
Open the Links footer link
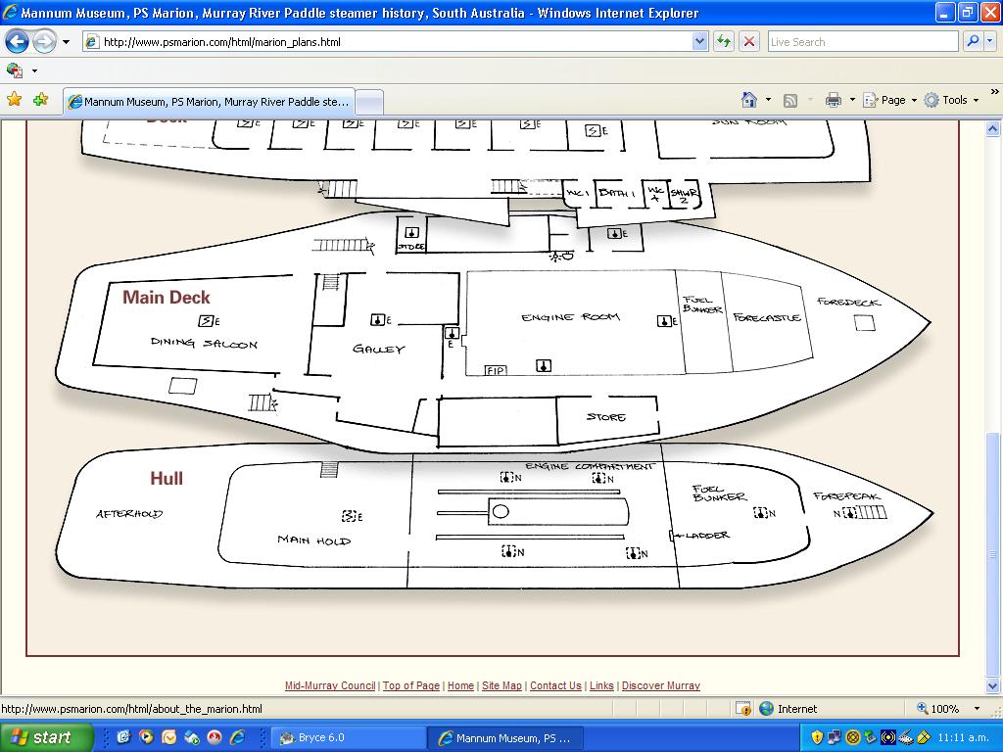click(601, 685)
